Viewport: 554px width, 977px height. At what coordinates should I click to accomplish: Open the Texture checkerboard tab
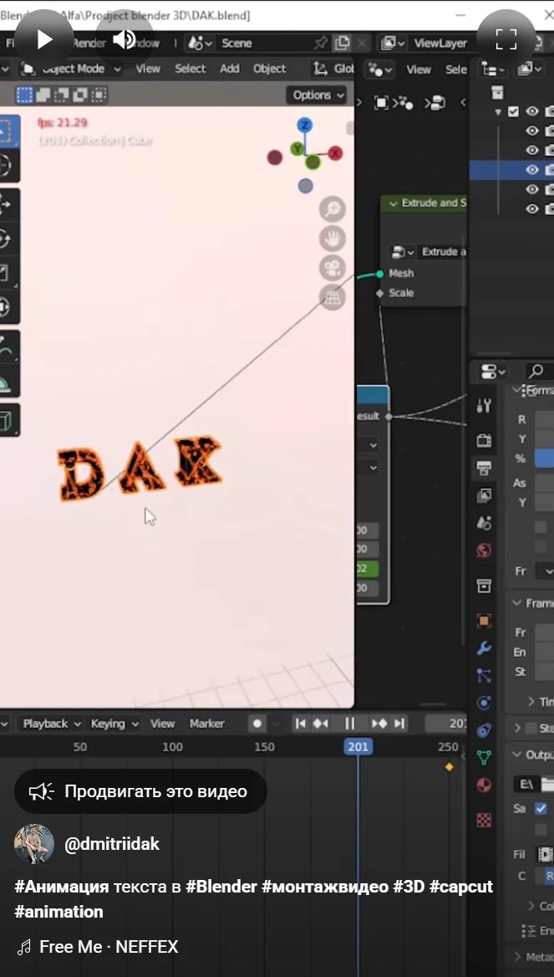pyautogui.click(x=485, y=820)
